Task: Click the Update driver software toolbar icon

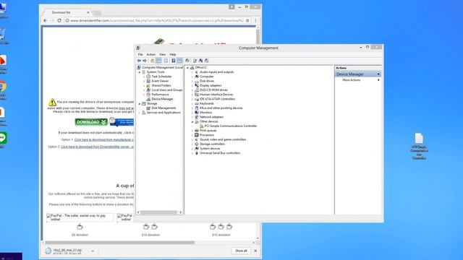Action: coord(195,61)
